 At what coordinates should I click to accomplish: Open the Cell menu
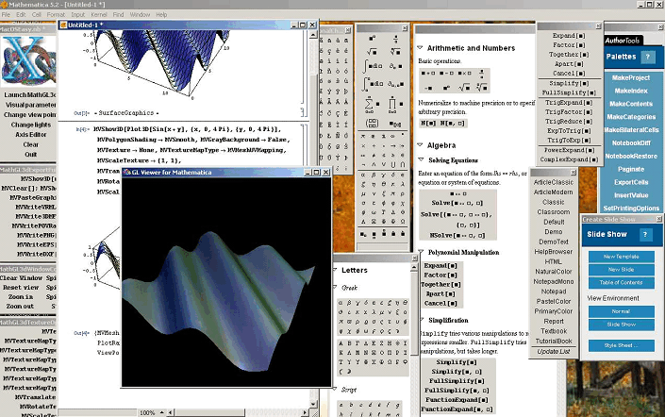37,14
